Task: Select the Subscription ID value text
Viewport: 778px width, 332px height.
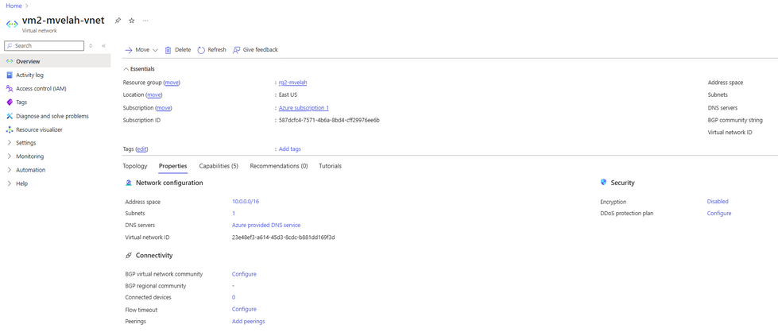Action: pyautogui.click(x=330, y=120)
